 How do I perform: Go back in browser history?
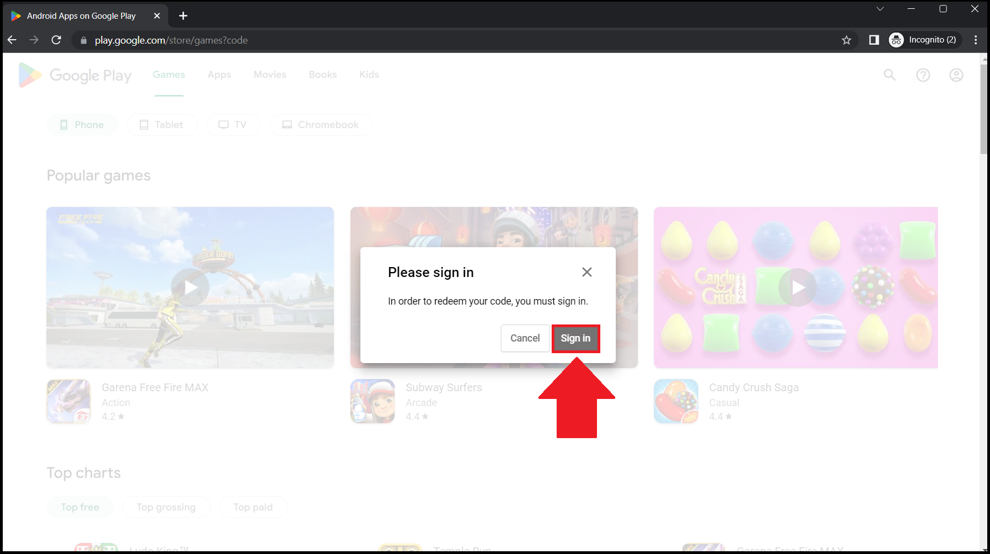(12, 40)
